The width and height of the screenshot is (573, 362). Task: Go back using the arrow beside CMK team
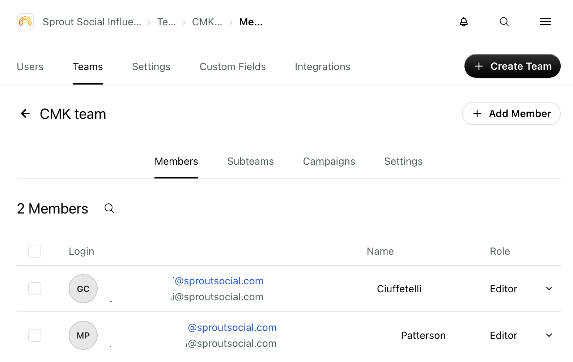25,114
